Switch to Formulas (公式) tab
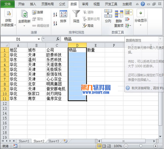 point(62,4)
